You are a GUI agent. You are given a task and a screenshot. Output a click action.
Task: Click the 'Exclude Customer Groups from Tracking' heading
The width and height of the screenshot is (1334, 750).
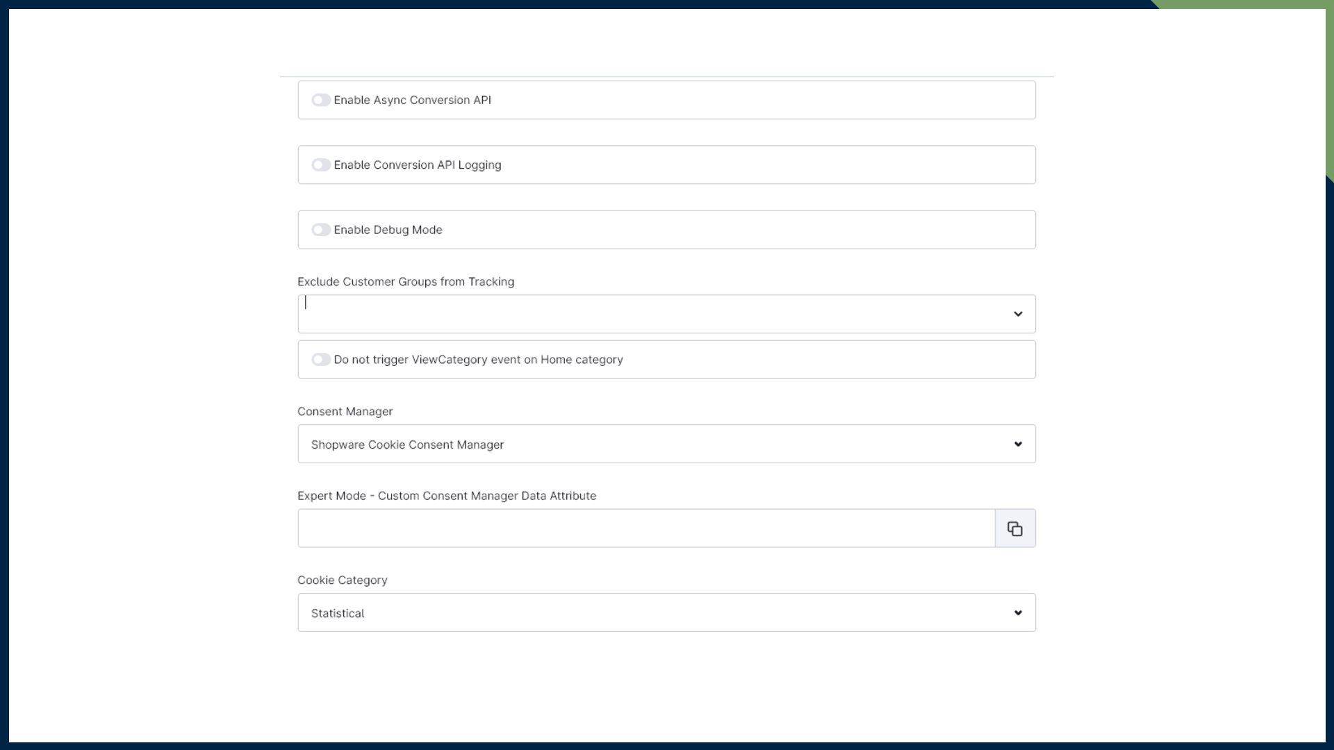406,282
